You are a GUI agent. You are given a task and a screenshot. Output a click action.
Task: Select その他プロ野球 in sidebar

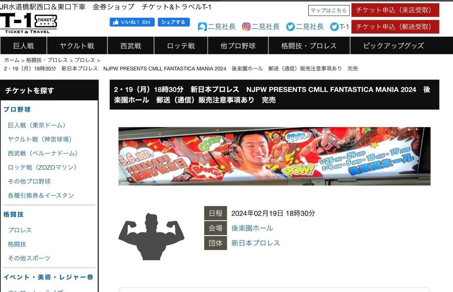[x=29, y=181]
